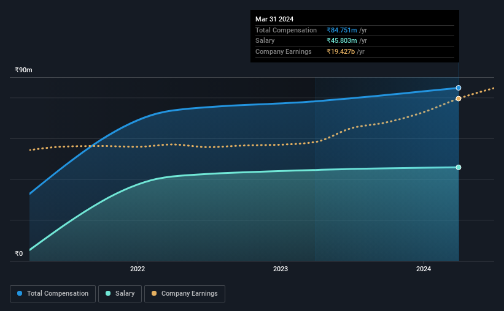Click the teal dot in Salary legend
The width and height of the screenshot is (504, 311).
[x=108, y=293]
